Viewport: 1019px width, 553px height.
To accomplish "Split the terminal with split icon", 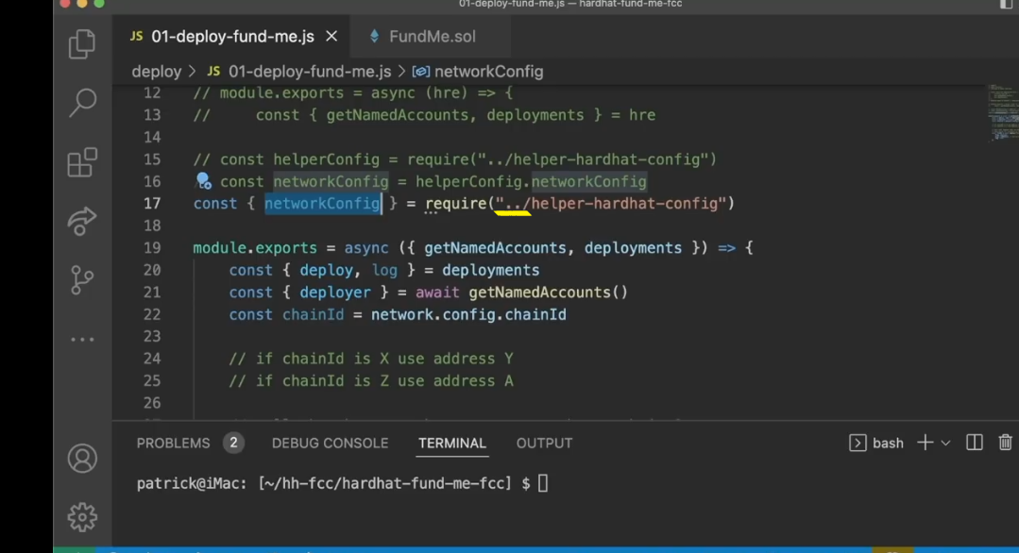I will [975, 443].
